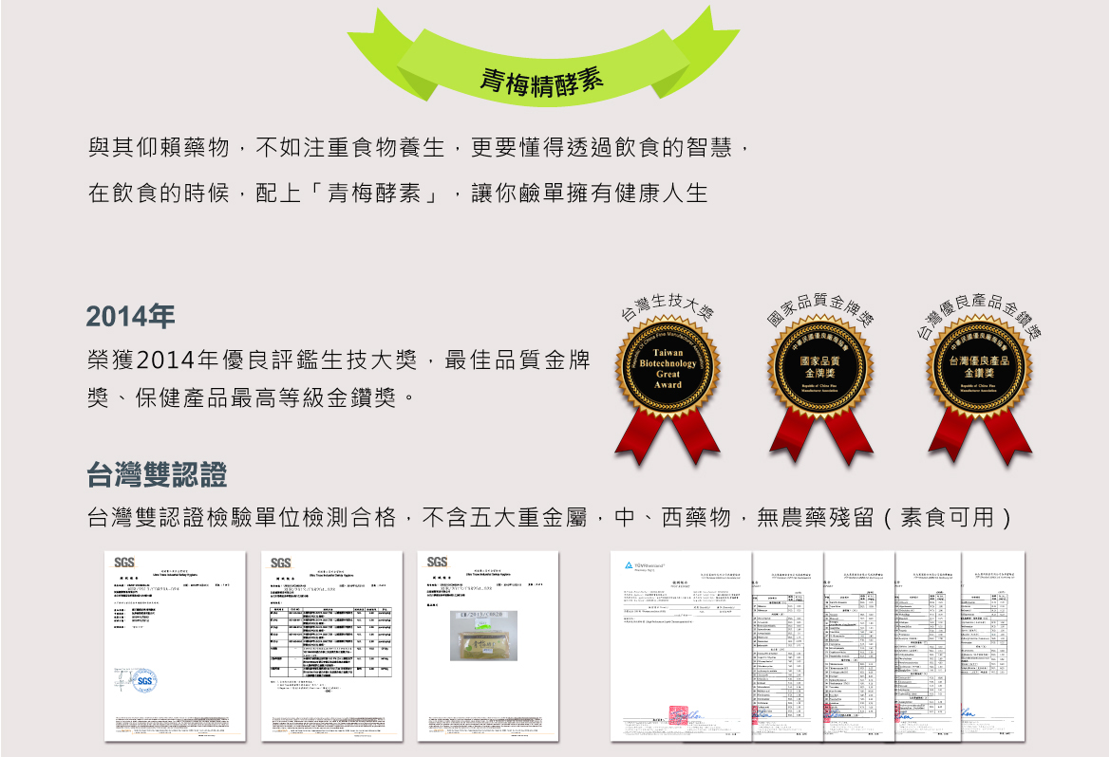Click the product sample photo in SGS report
Screen dimensions: 1110x757
pos(483,635)
